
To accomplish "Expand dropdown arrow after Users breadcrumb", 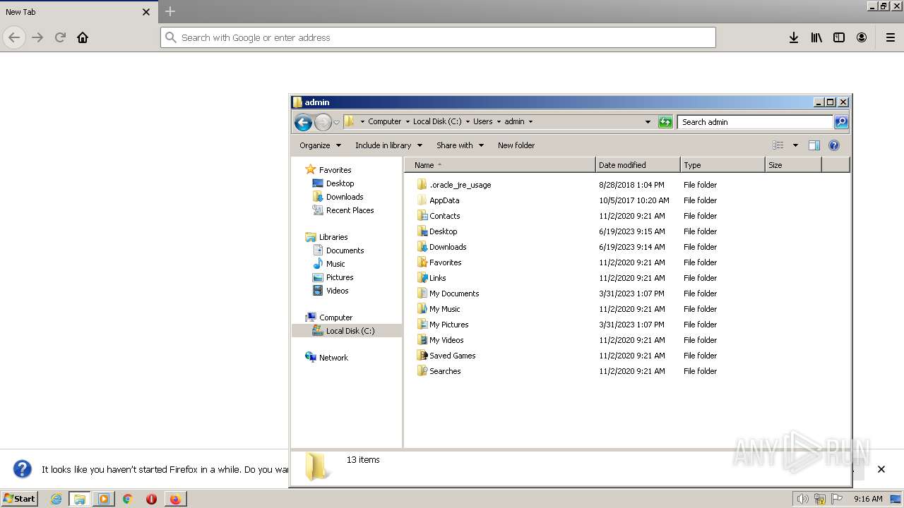I will tap(499, 121).
